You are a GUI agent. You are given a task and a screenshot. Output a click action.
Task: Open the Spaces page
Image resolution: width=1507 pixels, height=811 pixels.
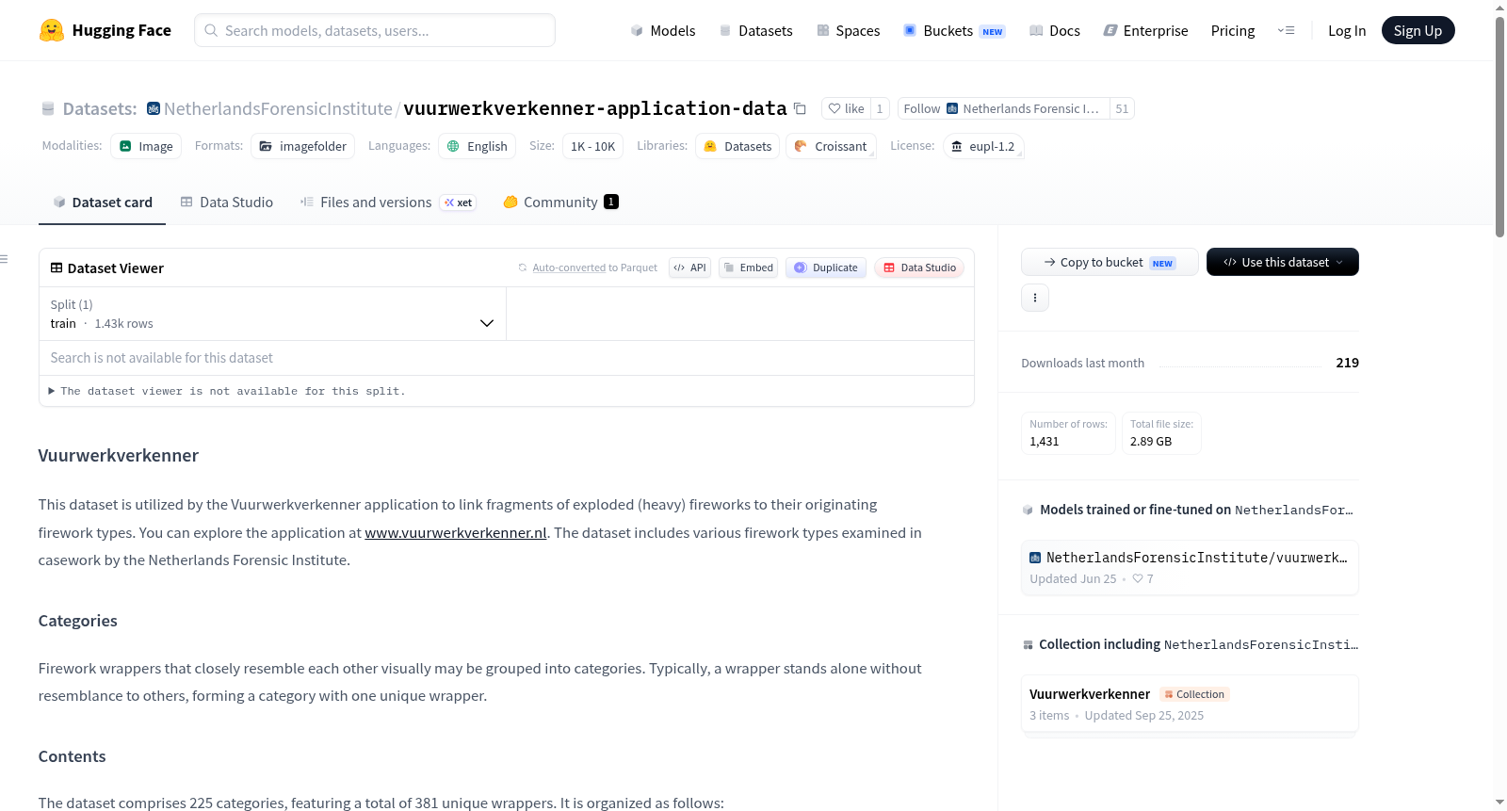848,30
